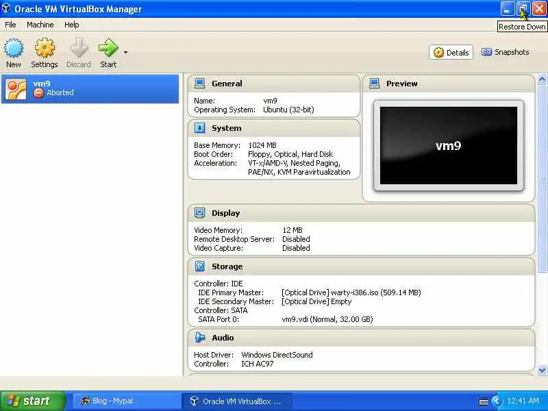
Task: Click the Floppy, Optical, Hard Disk boot order
Action: point(290,154)
